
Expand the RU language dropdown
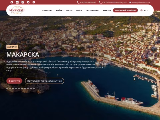pos(146,10)
